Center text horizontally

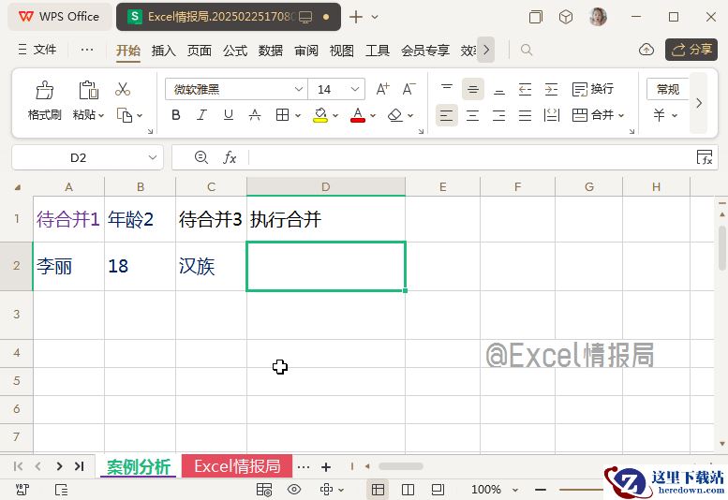click(472, 115)
